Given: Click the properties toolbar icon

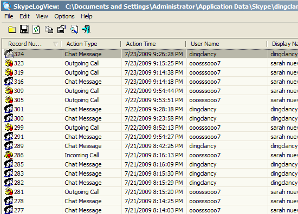Looking at the screenshot, I should 61,29.
